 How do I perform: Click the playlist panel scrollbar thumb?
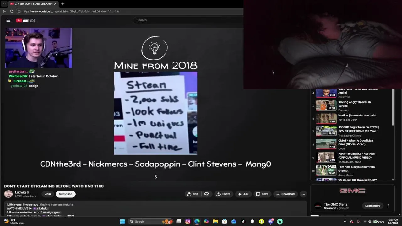[393, 108]
